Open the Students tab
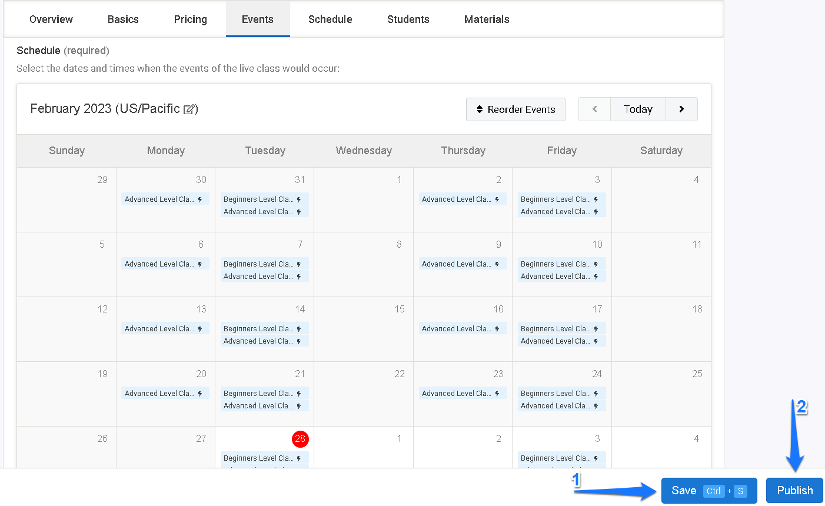The image size is (825, 506). click(408, 19)
